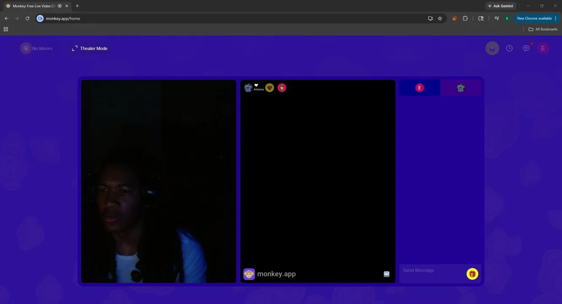Open the apps grid in bookmarks bar
This screenshot has height=304, width=562.
point(6,29)
